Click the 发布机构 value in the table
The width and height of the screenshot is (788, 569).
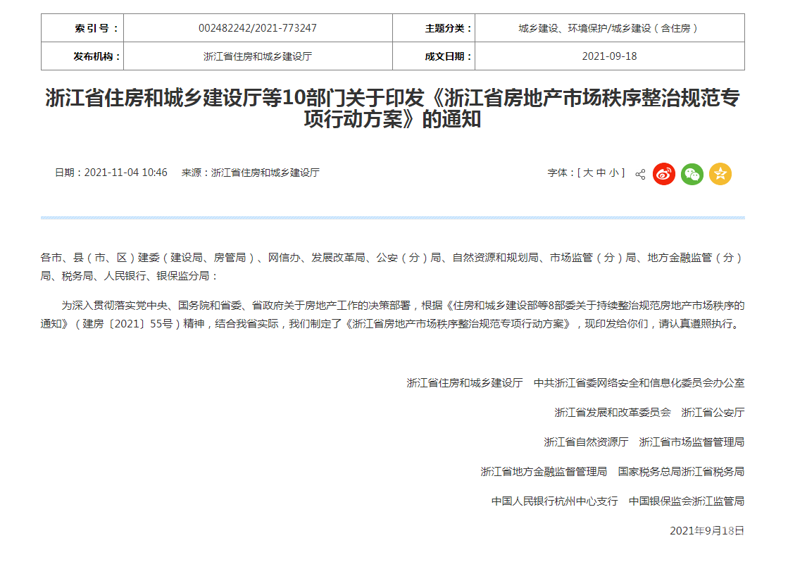258,56
